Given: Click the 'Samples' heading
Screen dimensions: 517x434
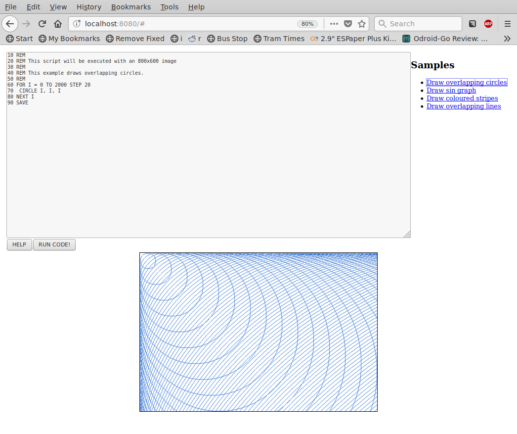Looking at the screenshot, I should click(432, 65).
